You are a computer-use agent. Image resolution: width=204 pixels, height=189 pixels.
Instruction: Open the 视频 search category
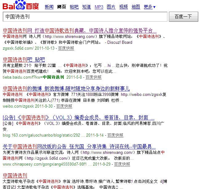click(x=124, y=7)
